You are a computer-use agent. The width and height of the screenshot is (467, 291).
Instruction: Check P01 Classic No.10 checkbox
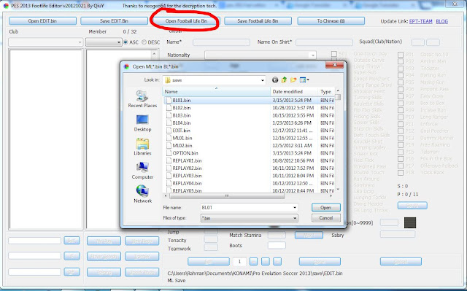point(401,55)
